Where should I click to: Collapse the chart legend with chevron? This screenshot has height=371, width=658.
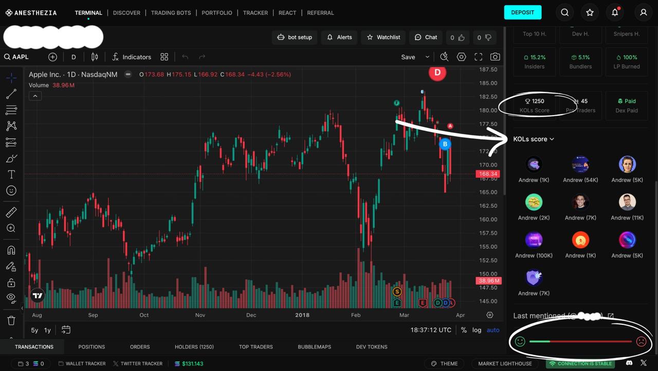tap(35, 96)
